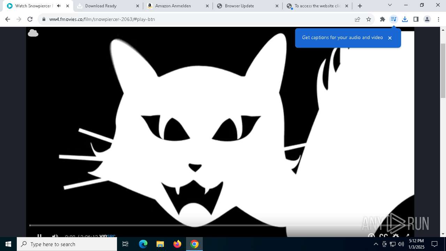Toggle the browser side panel
446x251 pixels.
pos(416,19)
